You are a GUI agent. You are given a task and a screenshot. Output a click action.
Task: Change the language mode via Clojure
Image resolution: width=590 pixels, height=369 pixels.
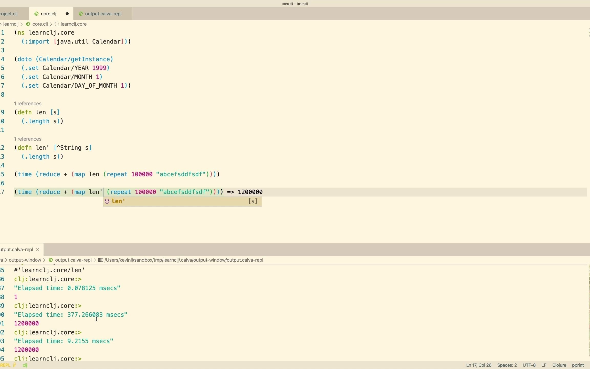[559, 365]
